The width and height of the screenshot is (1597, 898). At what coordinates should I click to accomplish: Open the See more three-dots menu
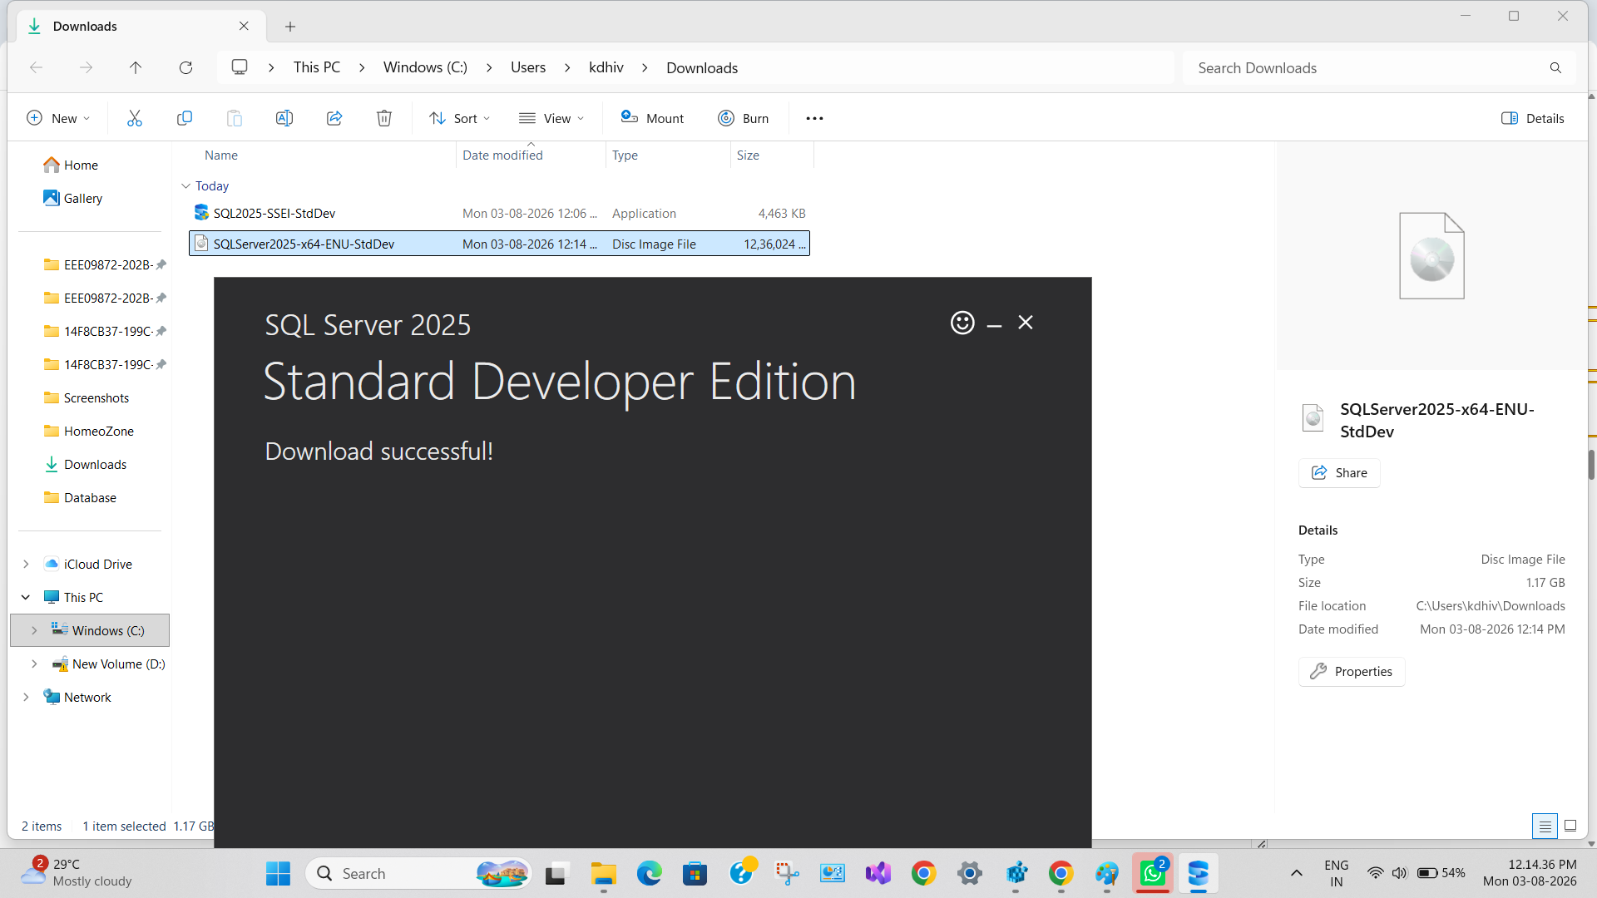coord(815,118)
